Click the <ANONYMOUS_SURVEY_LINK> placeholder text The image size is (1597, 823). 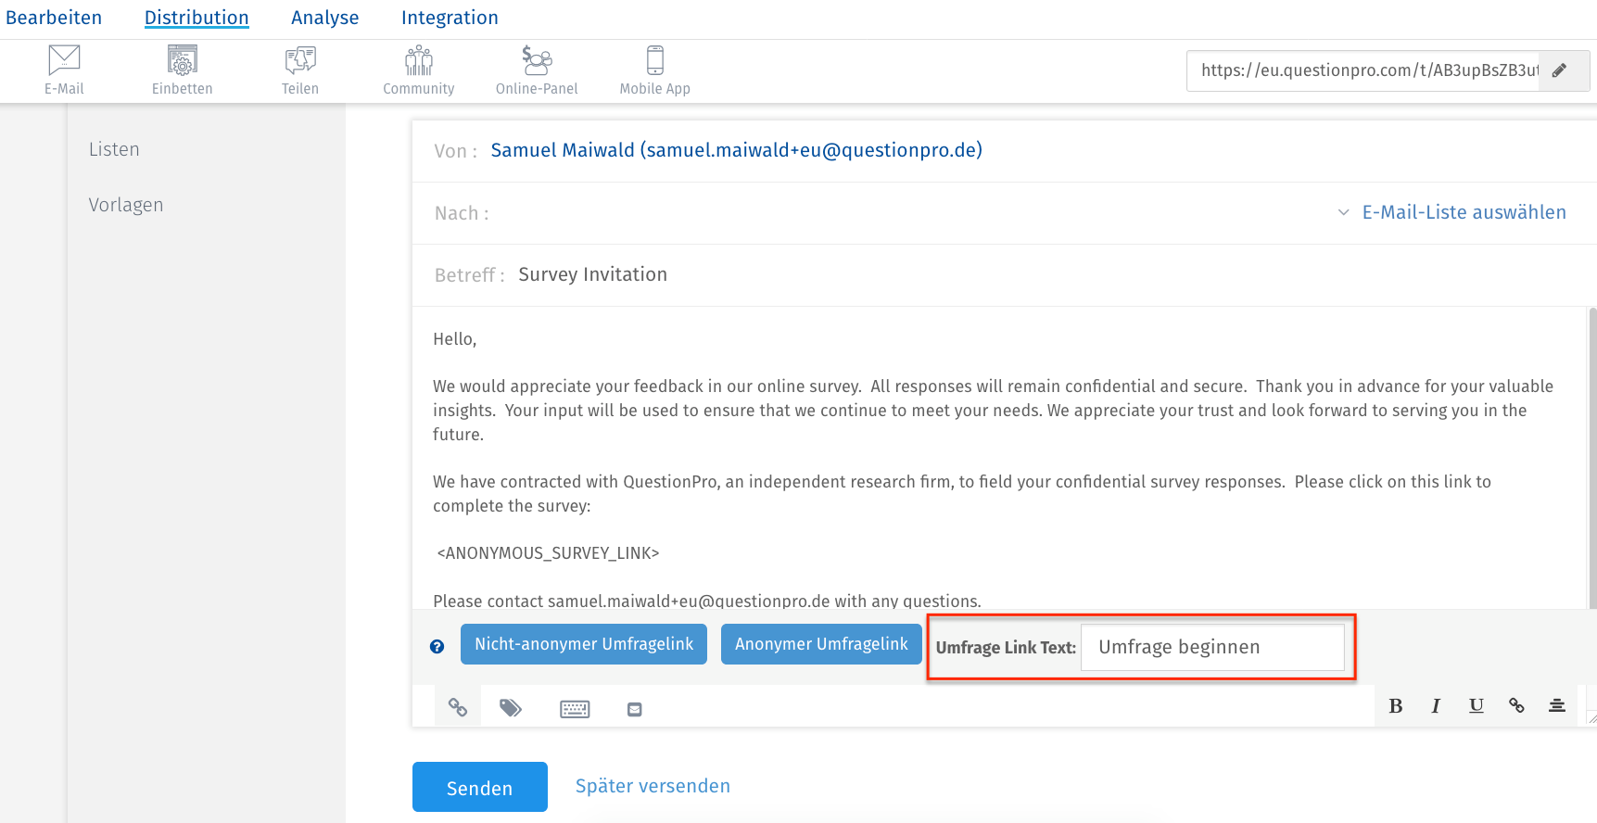(548, 553)
